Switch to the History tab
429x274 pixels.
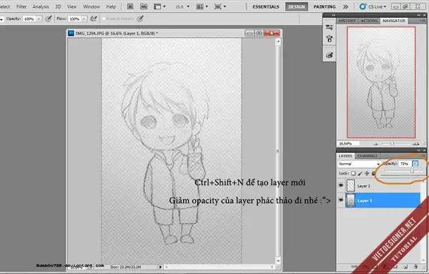click(x=347, y=21)
